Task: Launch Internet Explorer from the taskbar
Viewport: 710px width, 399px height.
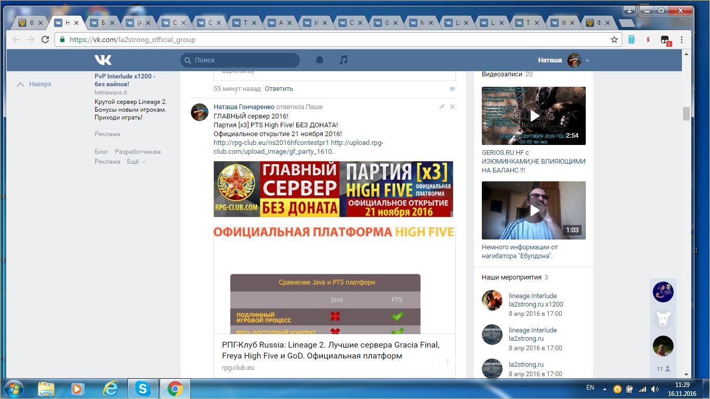Action: 110,389
